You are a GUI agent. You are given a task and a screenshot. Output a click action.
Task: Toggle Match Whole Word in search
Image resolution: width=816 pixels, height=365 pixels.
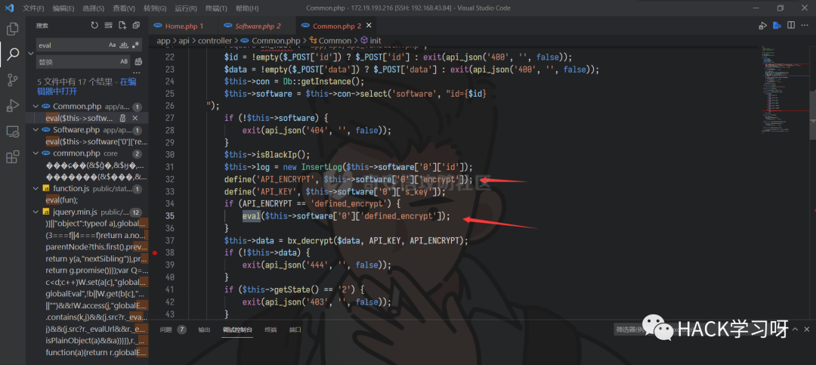[x=124, y=45]
